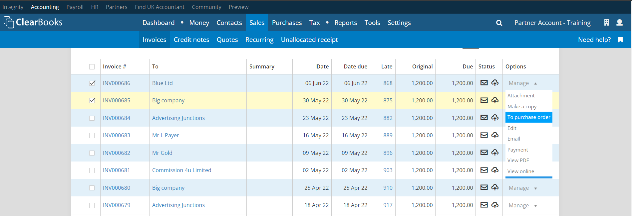Image resolution: width=632 pixels, height=216 pixels.
Task: Click email envelope icon for INV000685
Action: [484, 100]
